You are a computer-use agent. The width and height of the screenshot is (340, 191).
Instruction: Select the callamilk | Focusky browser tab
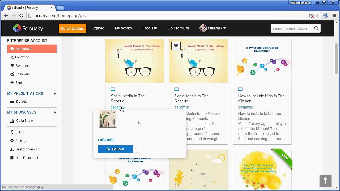[29, 8]
